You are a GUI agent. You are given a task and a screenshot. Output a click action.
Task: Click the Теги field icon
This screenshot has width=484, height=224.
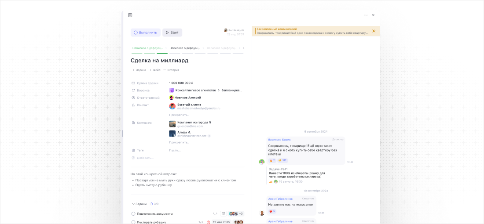(133, 150)
